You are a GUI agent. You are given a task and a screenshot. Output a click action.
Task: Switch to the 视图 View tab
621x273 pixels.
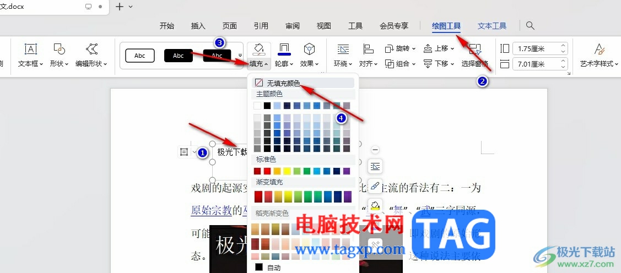tap(323, 26)
